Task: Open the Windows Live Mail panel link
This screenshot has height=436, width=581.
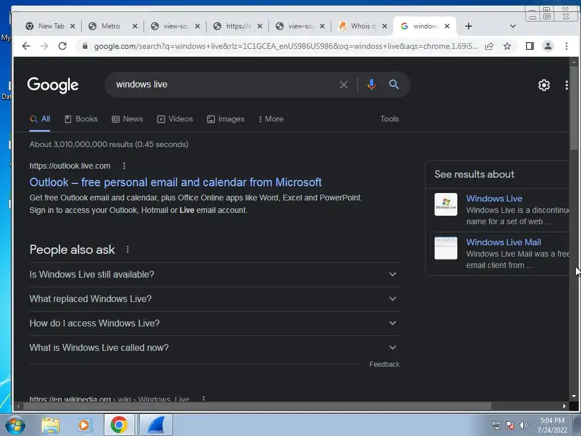Action: point(504,242)
